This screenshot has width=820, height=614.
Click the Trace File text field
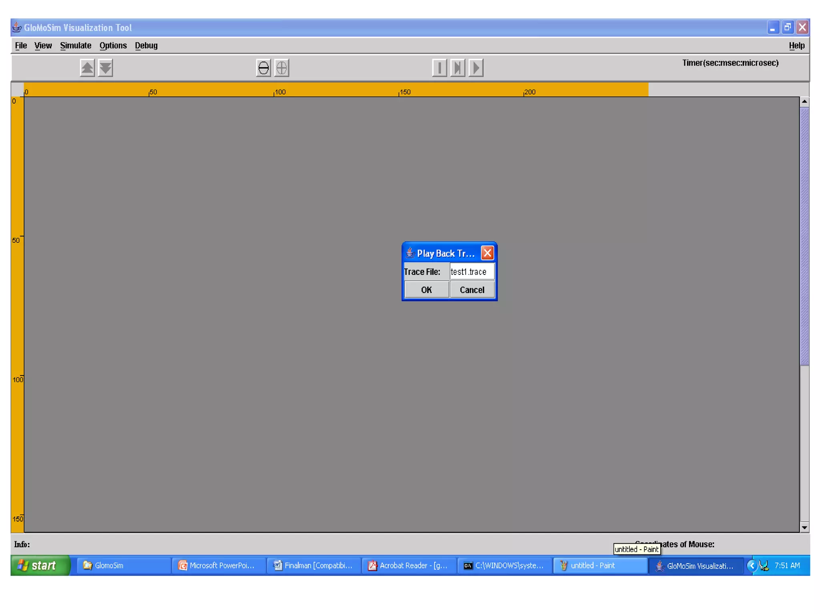[x=472, y=272]
